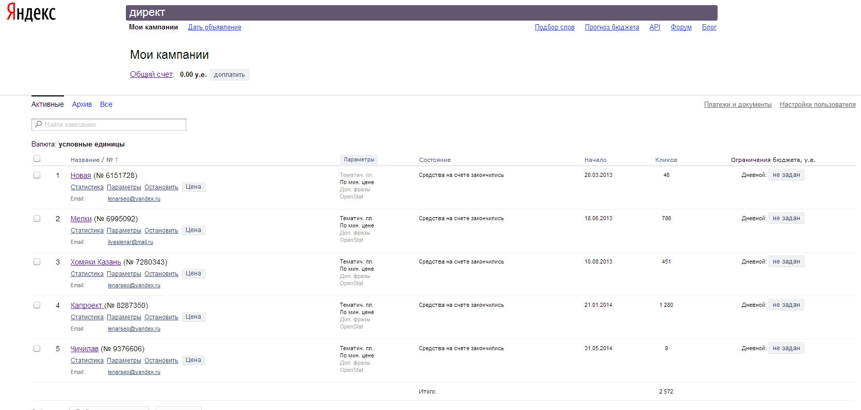Click email link under campaign Новая
Viewport: 861px width, 410px height.
[134, 199]
